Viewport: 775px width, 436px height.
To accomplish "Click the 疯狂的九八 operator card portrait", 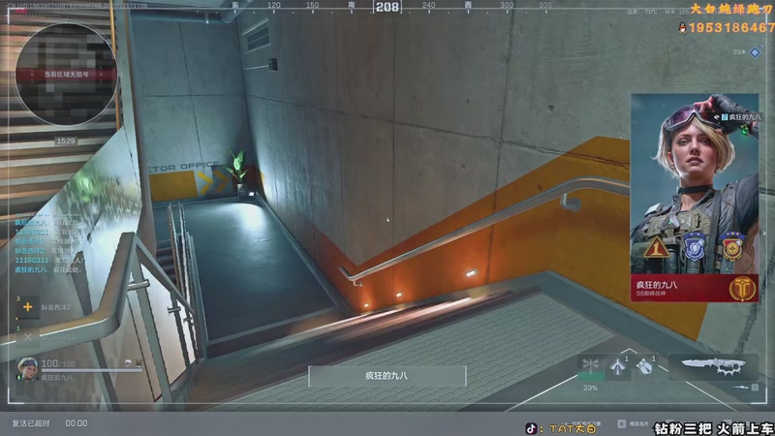I will (695, 184).
